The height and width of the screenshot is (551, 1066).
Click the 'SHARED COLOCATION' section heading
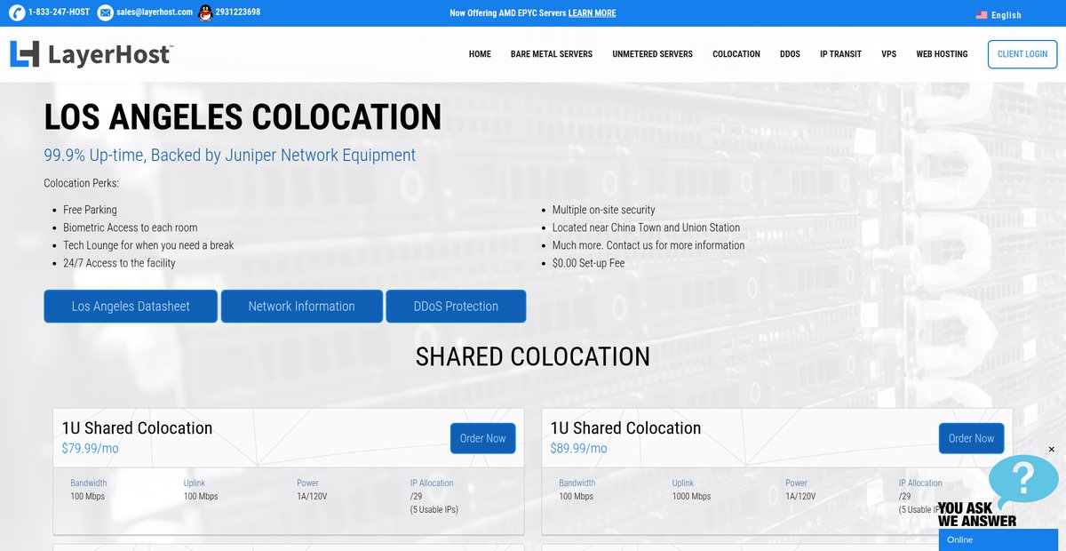(x=533, y=356)
